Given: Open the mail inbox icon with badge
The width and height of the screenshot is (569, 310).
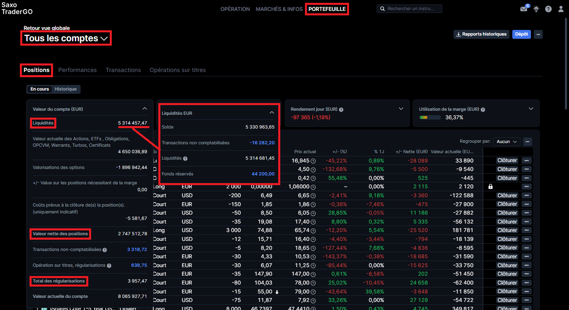Looking at the screenshot, I should [x=524, y=8].
